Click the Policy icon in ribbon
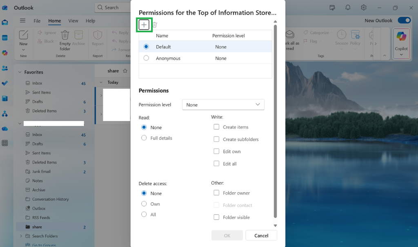Screen dimensions: 418x247 [355, 35]
